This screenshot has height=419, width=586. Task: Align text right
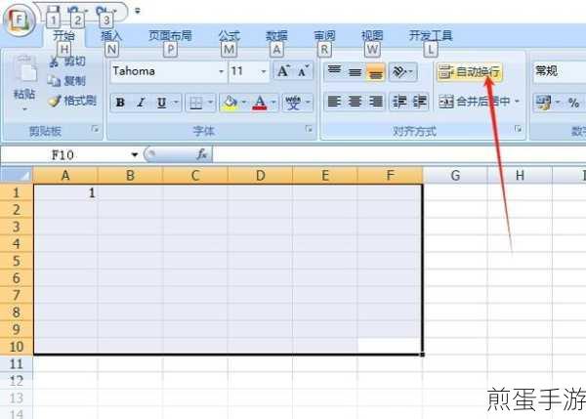(376, 102)
